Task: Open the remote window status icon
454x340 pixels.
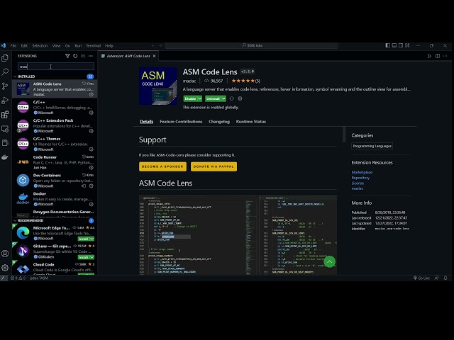Action: point(3,278)
